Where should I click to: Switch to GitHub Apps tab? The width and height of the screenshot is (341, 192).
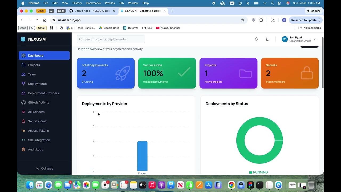92,11
